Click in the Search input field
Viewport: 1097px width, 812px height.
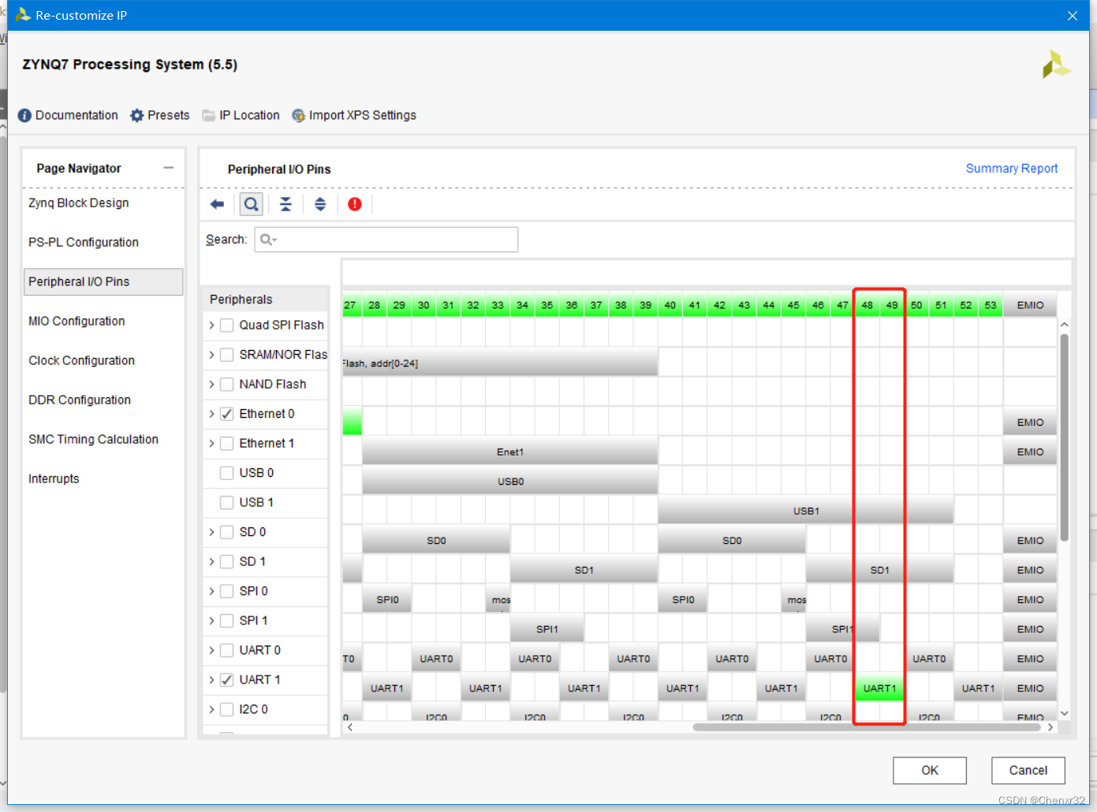(386, 240)
